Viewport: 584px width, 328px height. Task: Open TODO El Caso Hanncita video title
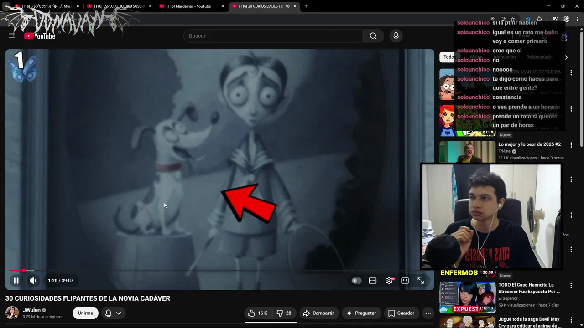(x=529, y=288)
